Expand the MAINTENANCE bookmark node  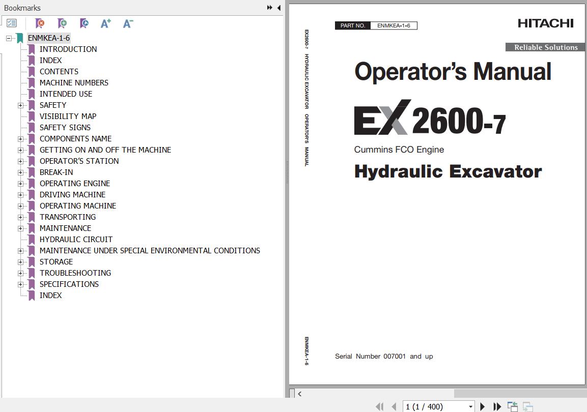pos(20,228)
